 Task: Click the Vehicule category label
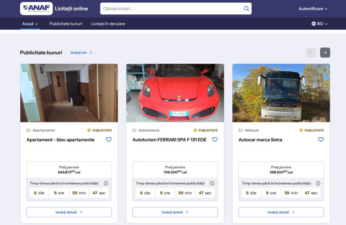click(252, 131)
